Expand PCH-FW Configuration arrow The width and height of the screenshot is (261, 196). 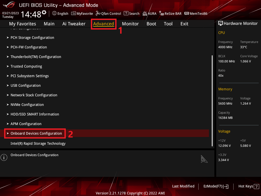[8, 47]
